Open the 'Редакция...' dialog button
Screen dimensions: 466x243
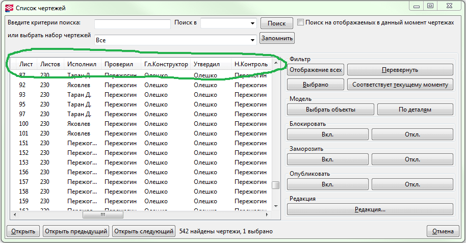(x=370, y=209)
